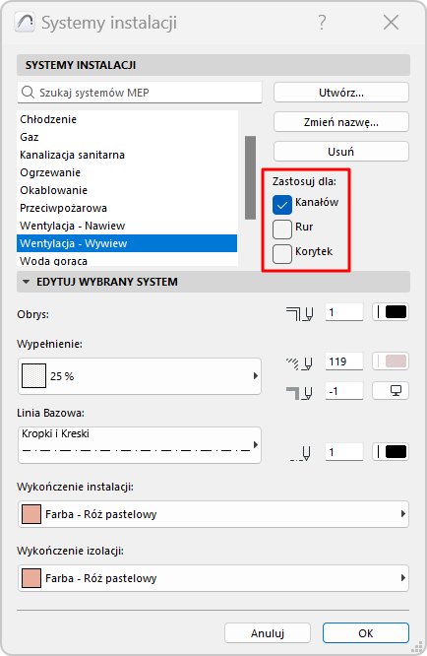Open the Kropki i Kreski line type dropdown
Screen dimensions: 427x656
click(140, 445)
